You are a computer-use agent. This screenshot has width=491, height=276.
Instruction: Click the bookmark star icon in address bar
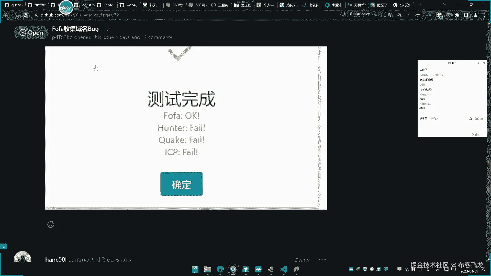click(418, 15)
